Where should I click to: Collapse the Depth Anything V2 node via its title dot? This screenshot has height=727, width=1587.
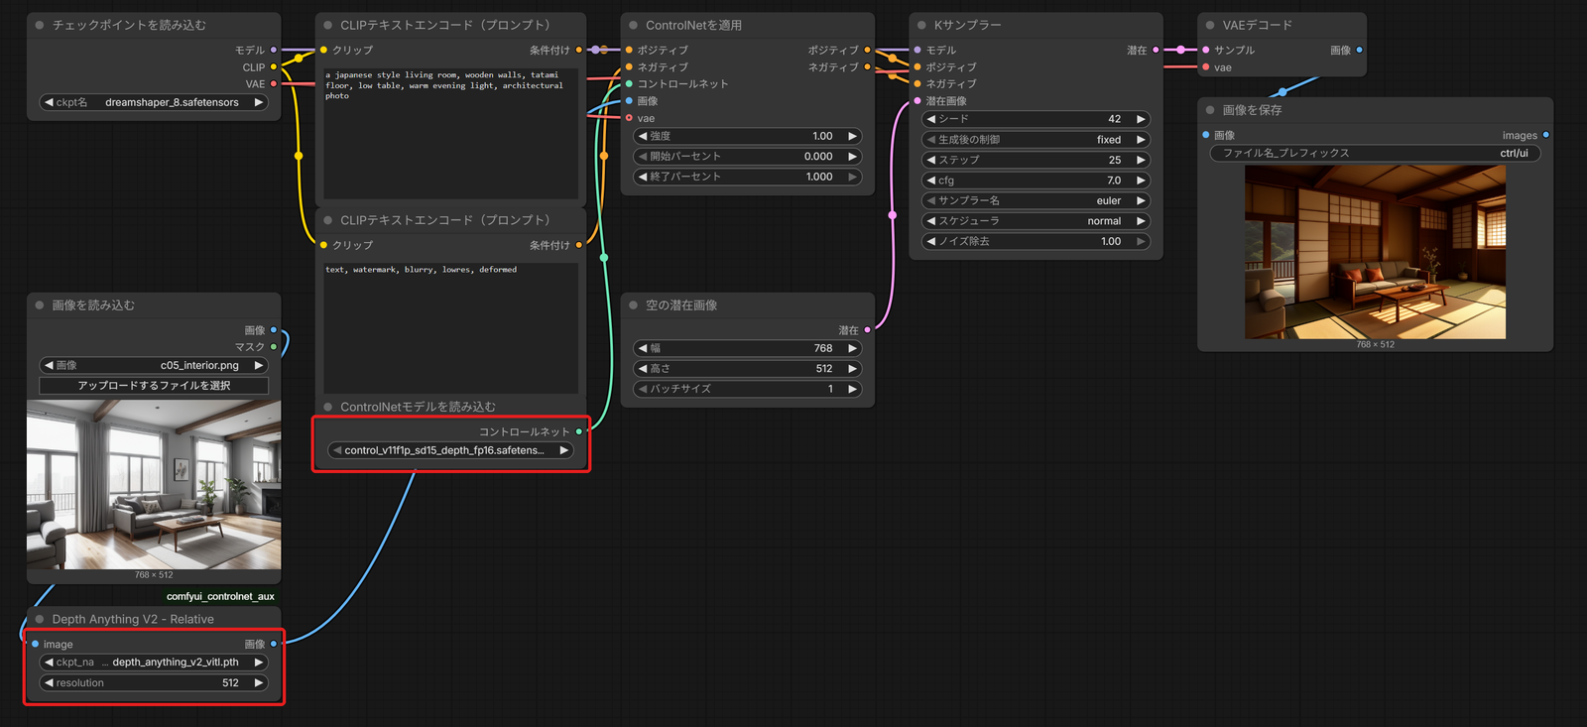point(40,619)
